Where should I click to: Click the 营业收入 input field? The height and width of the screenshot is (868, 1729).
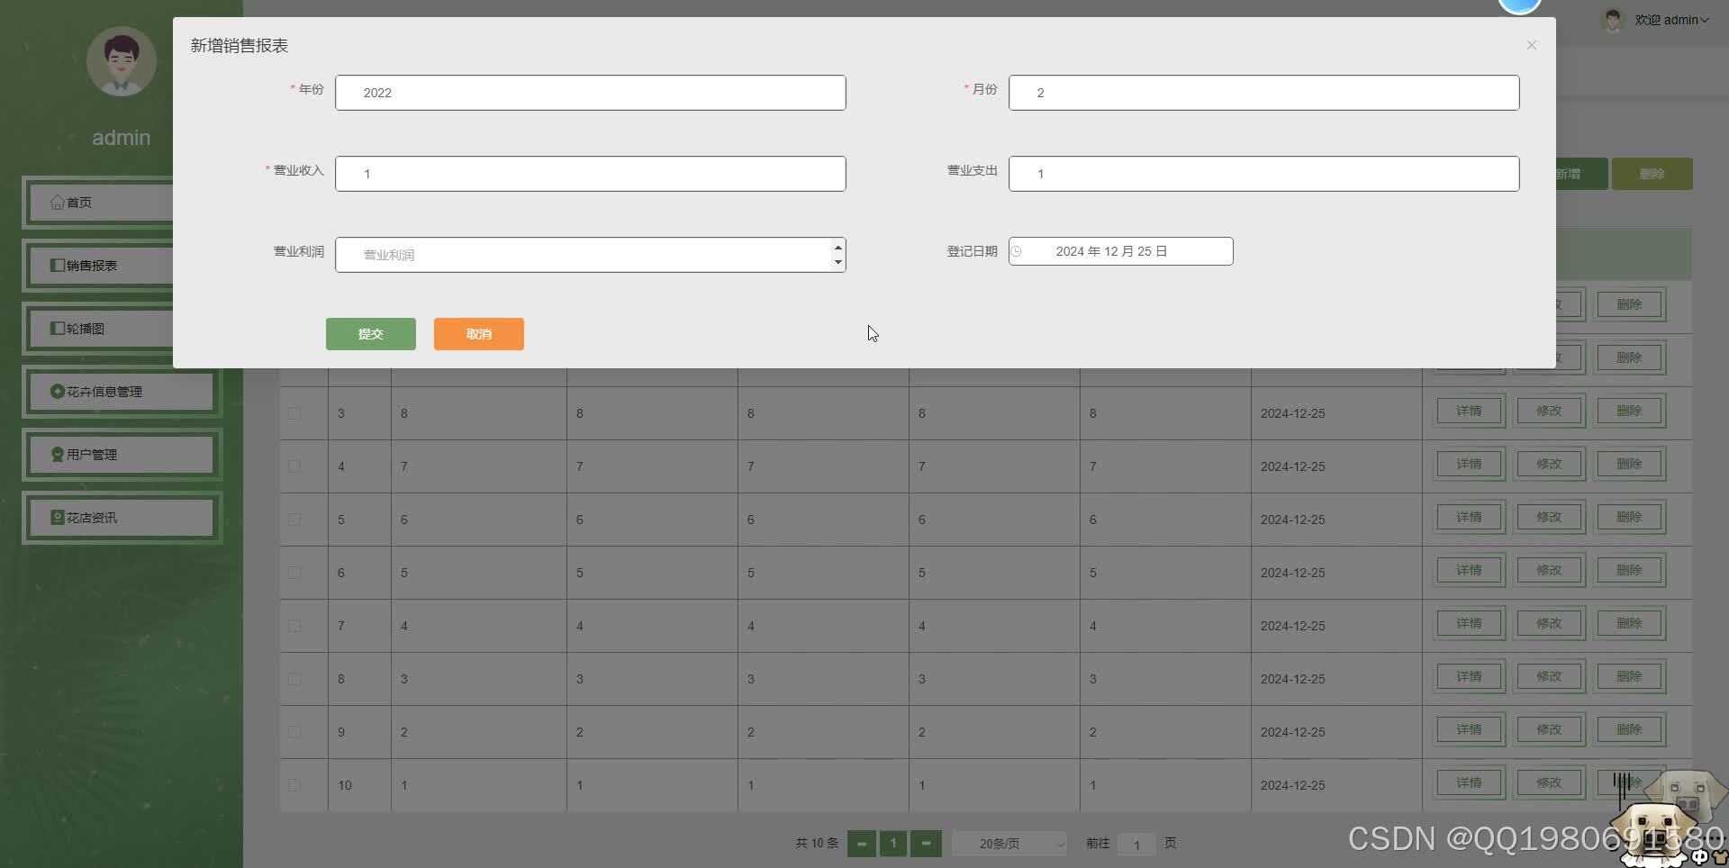(591, 174)
